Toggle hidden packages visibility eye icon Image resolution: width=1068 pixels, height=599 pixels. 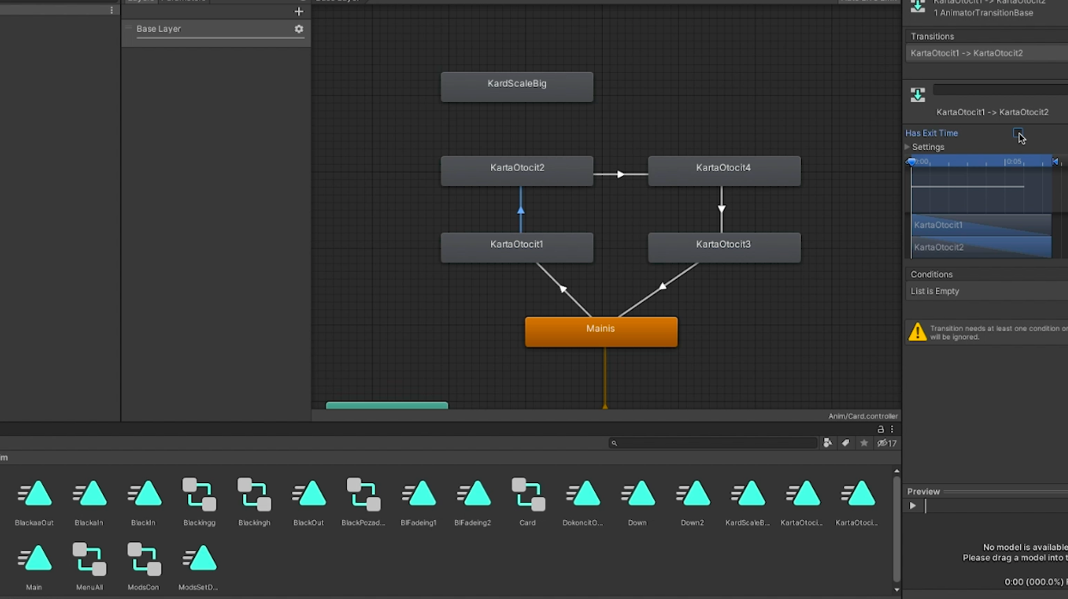[887, 443]
